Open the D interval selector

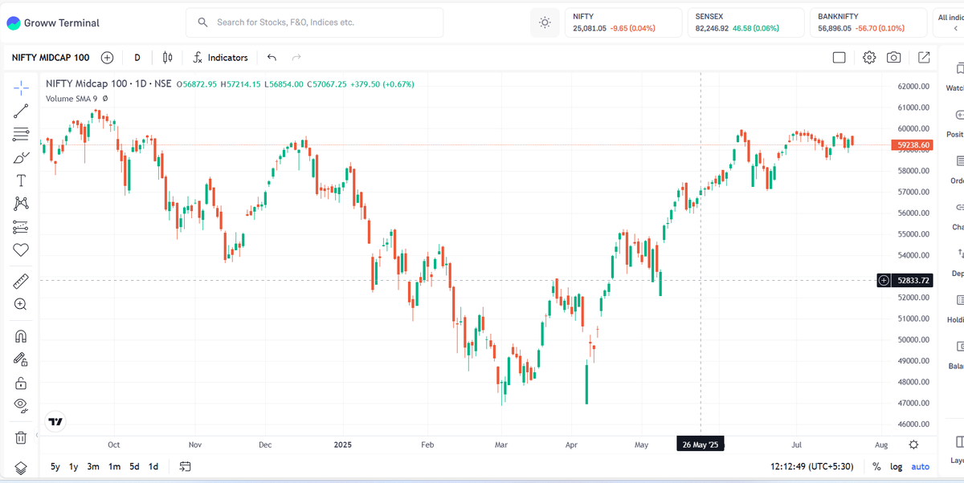point(137,58)
